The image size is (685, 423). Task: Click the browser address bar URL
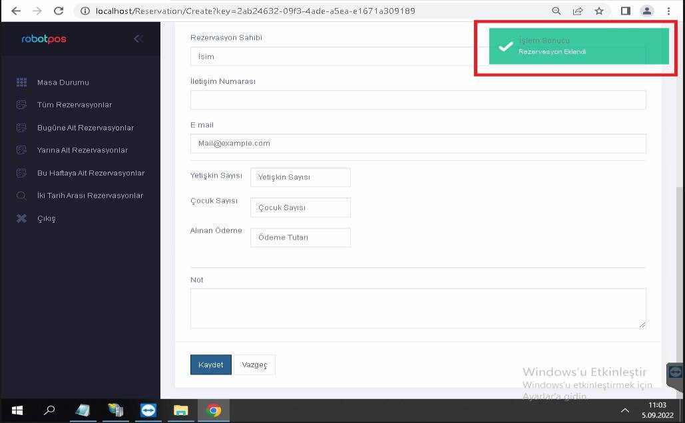click(x=255, y=11)
